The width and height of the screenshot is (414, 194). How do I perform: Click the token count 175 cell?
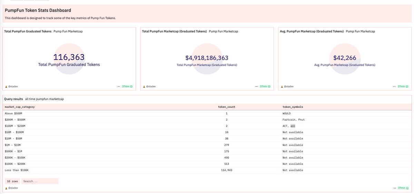[227, 151]
